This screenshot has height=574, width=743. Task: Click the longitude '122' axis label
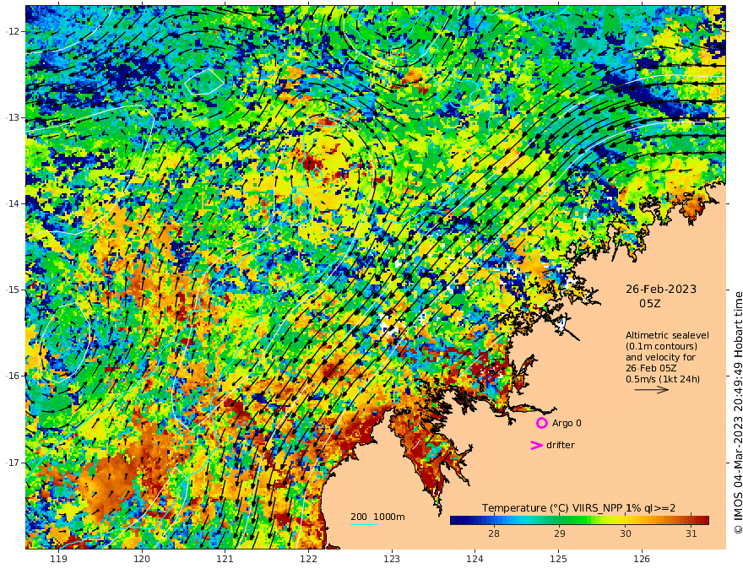pyautogui.click(x=308, y=560)
